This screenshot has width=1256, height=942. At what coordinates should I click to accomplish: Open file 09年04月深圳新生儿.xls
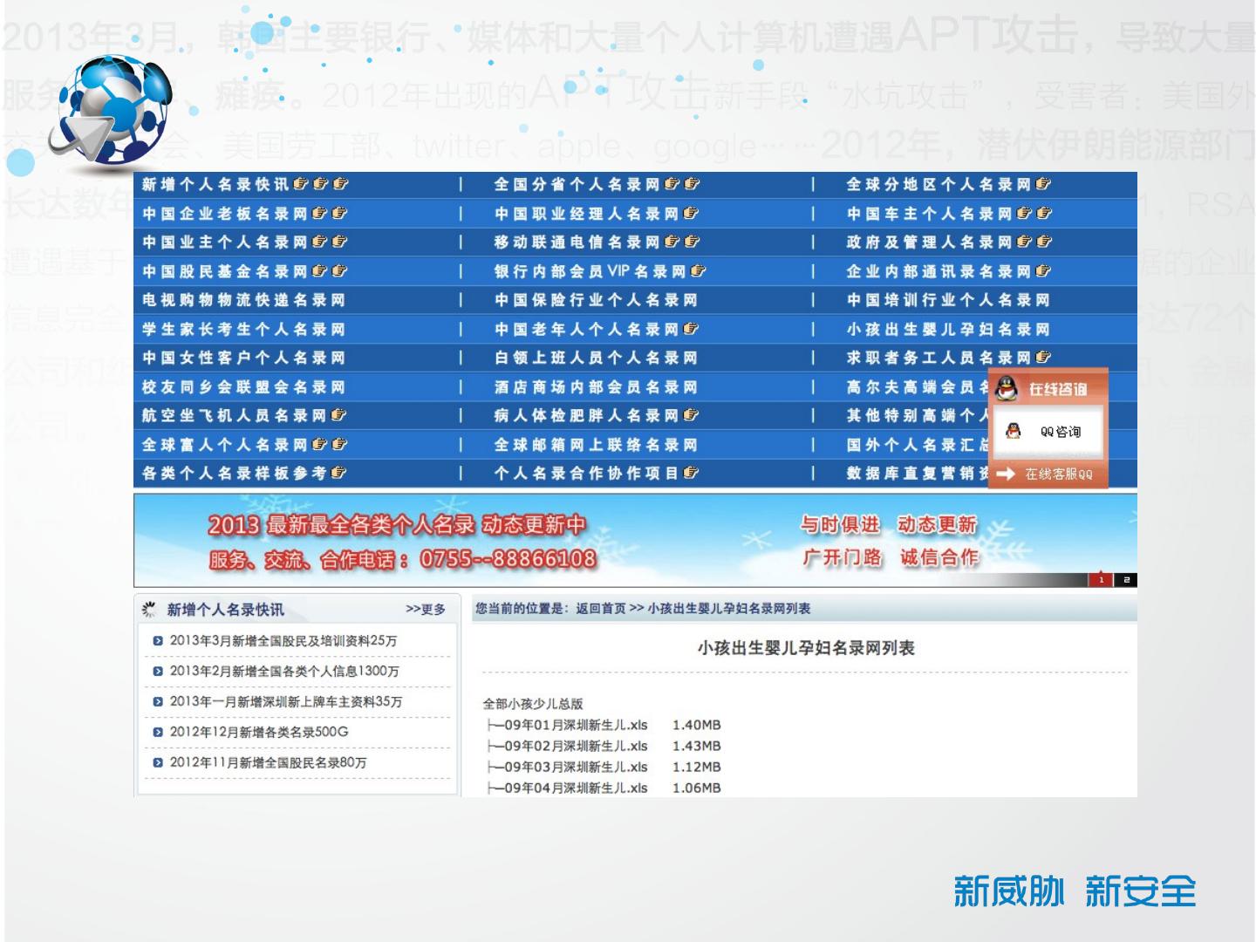(x=576, y=788)
